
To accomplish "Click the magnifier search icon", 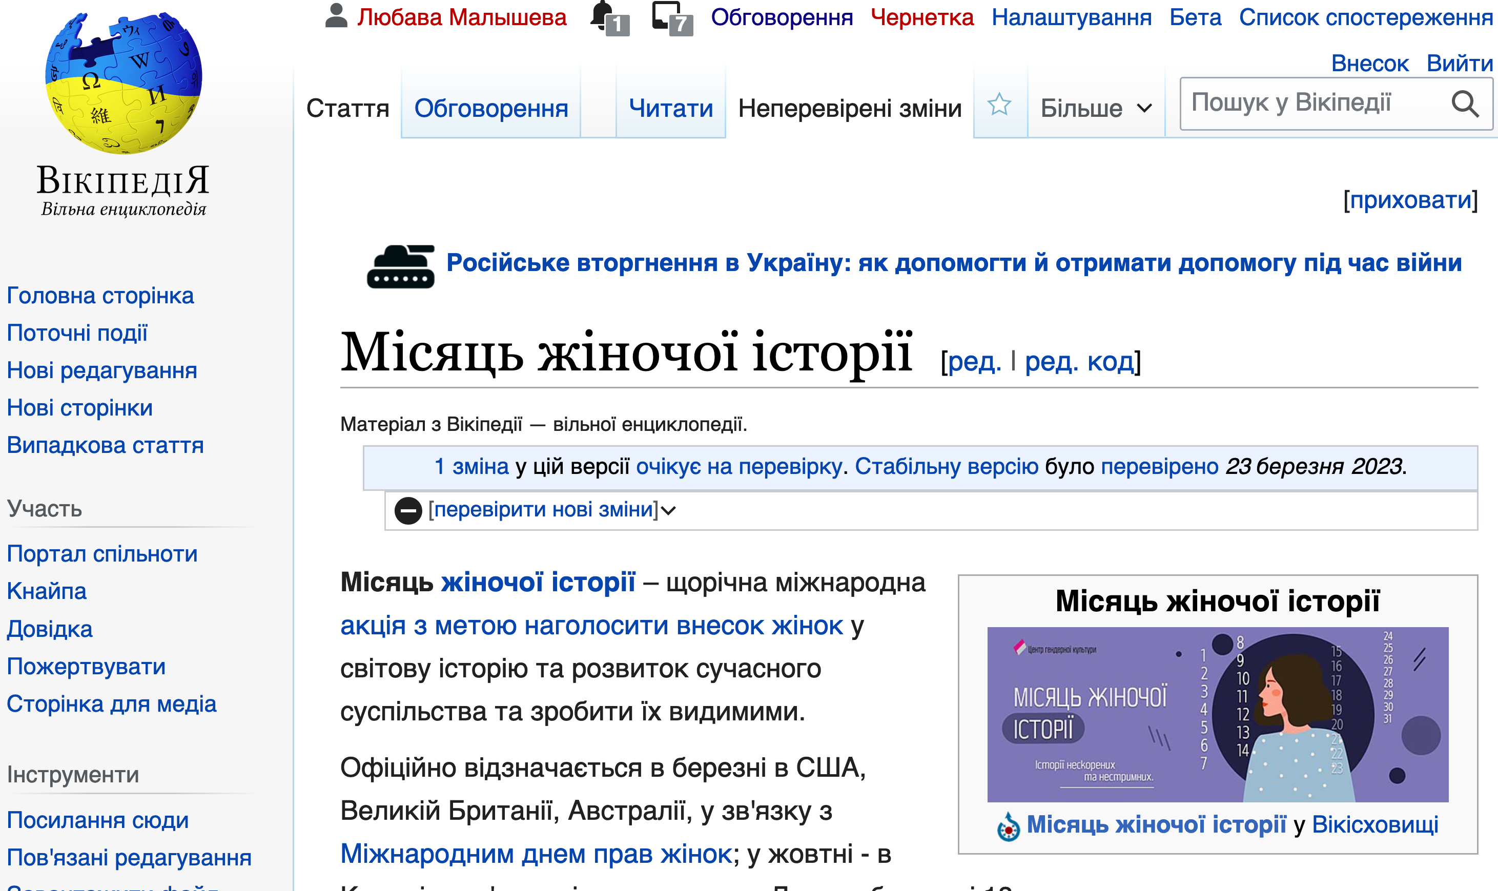I will click(1464, 104).
